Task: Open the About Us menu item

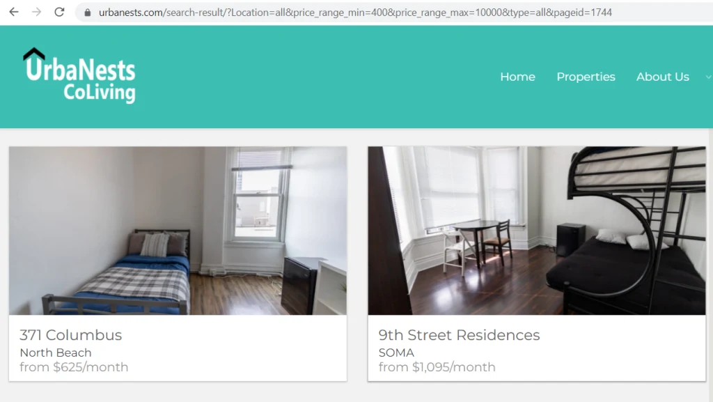Action: click(x=663, y=77)
